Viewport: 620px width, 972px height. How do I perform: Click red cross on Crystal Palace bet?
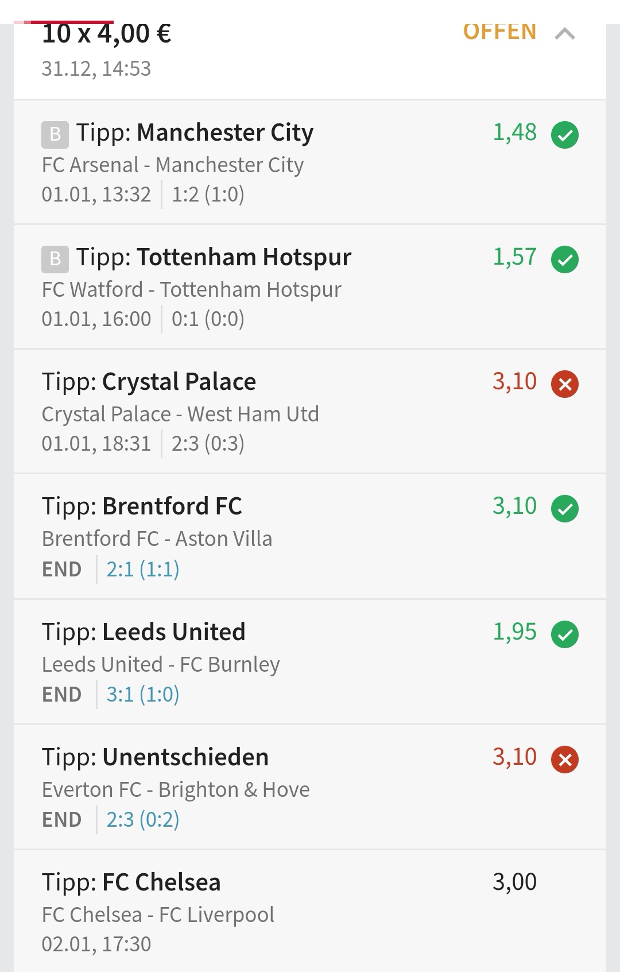pos(565,384)
